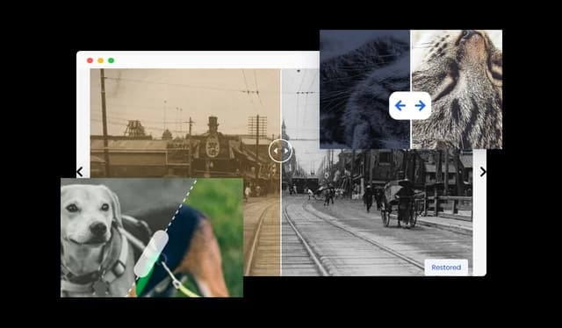The height and width of the screenshot is (328, 562).
Task: Grab the circular before/after slider handle
Action: point(280,151)
